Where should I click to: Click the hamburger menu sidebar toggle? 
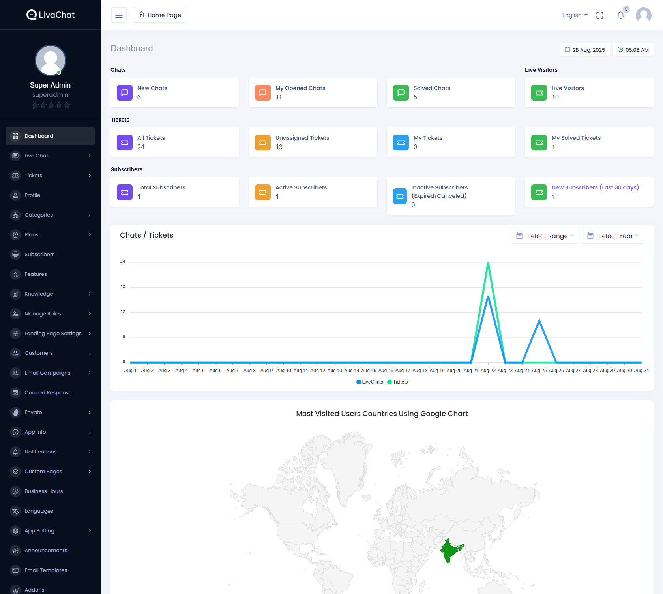(119, 15)
